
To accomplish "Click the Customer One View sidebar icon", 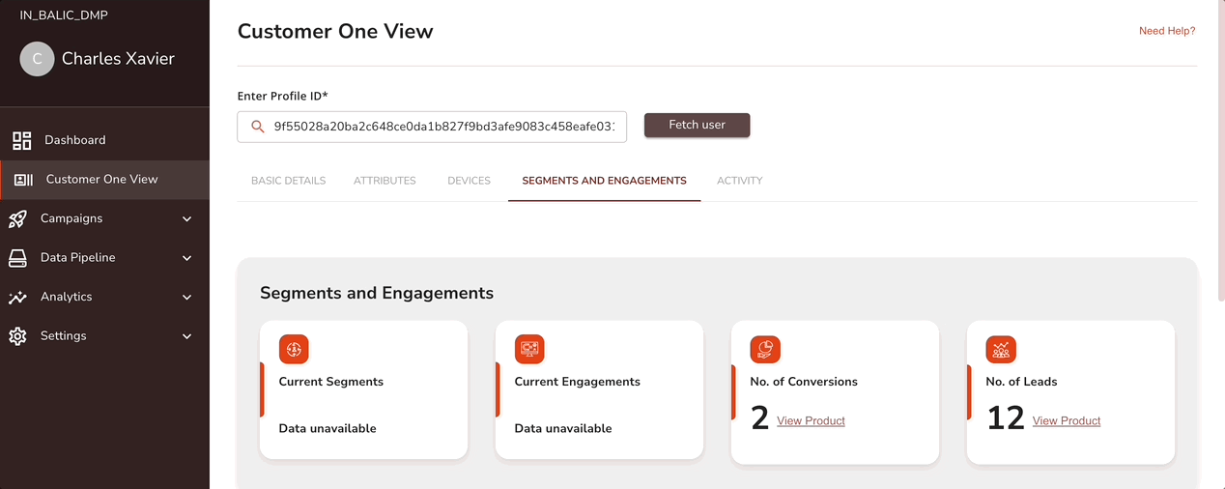I will click(24, 180).
